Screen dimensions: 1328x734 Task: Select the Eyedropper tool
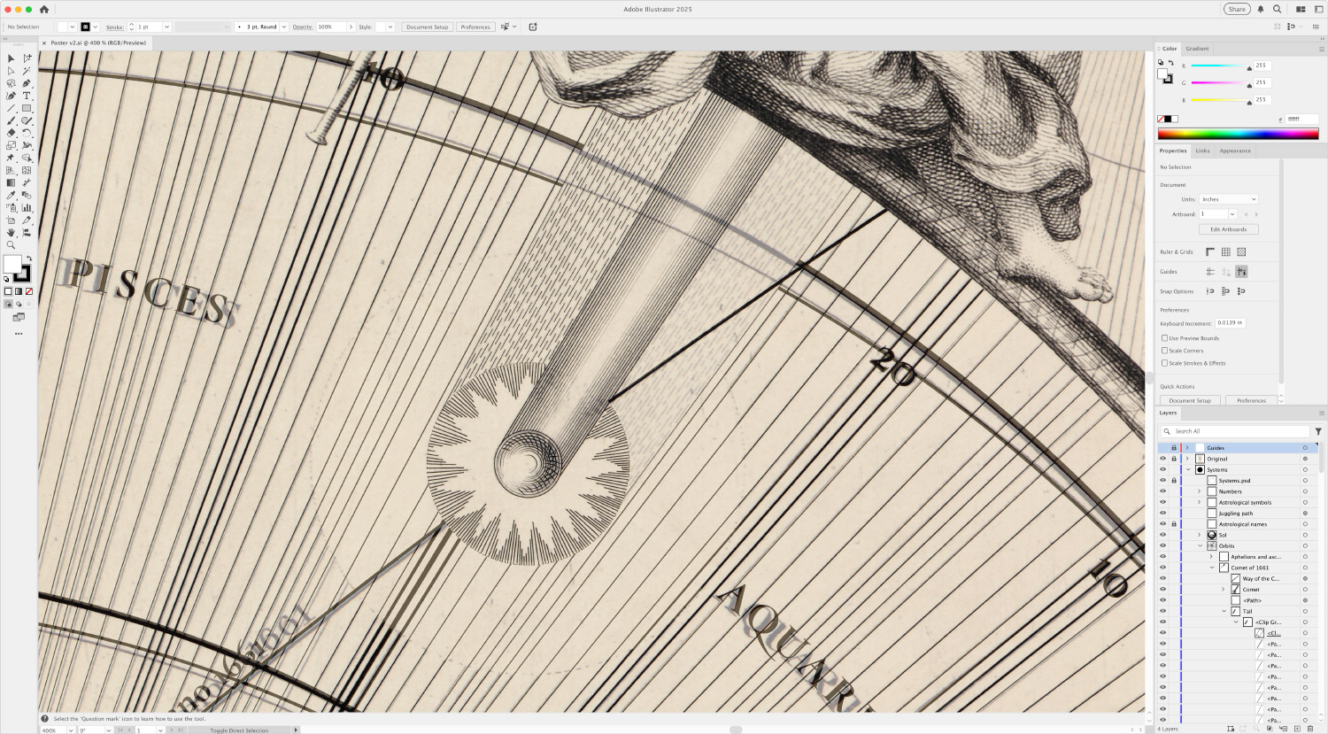tap(11, 195)
